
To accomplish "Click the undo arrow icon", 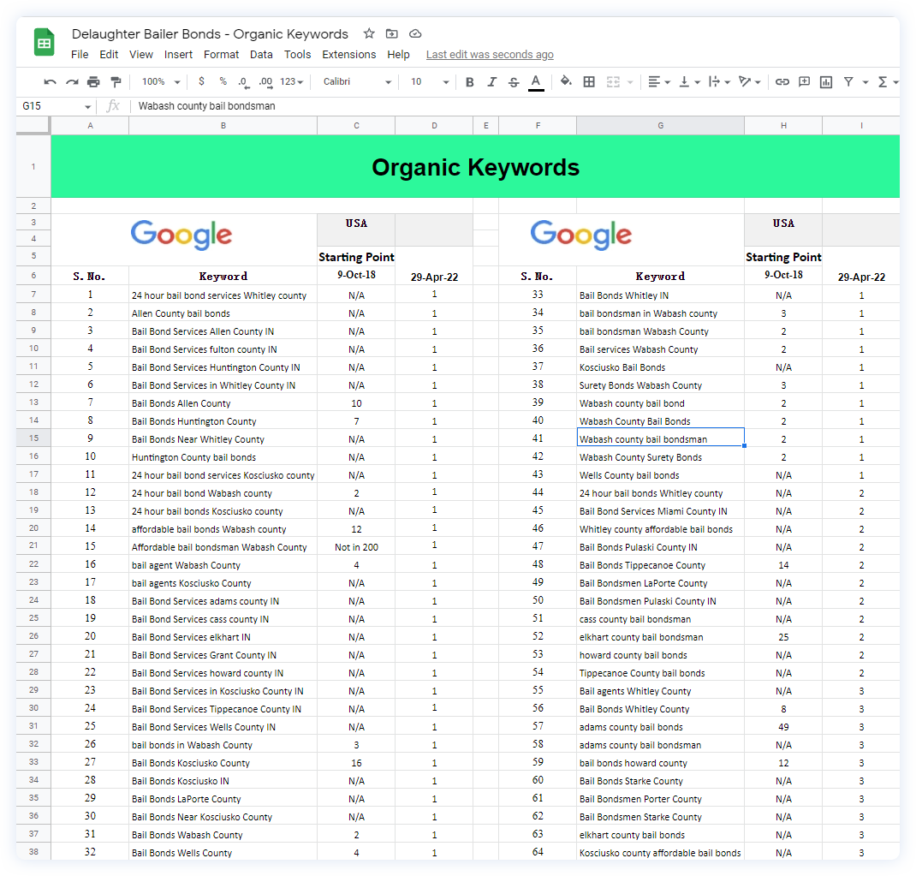I will click(x=49, y=81).
